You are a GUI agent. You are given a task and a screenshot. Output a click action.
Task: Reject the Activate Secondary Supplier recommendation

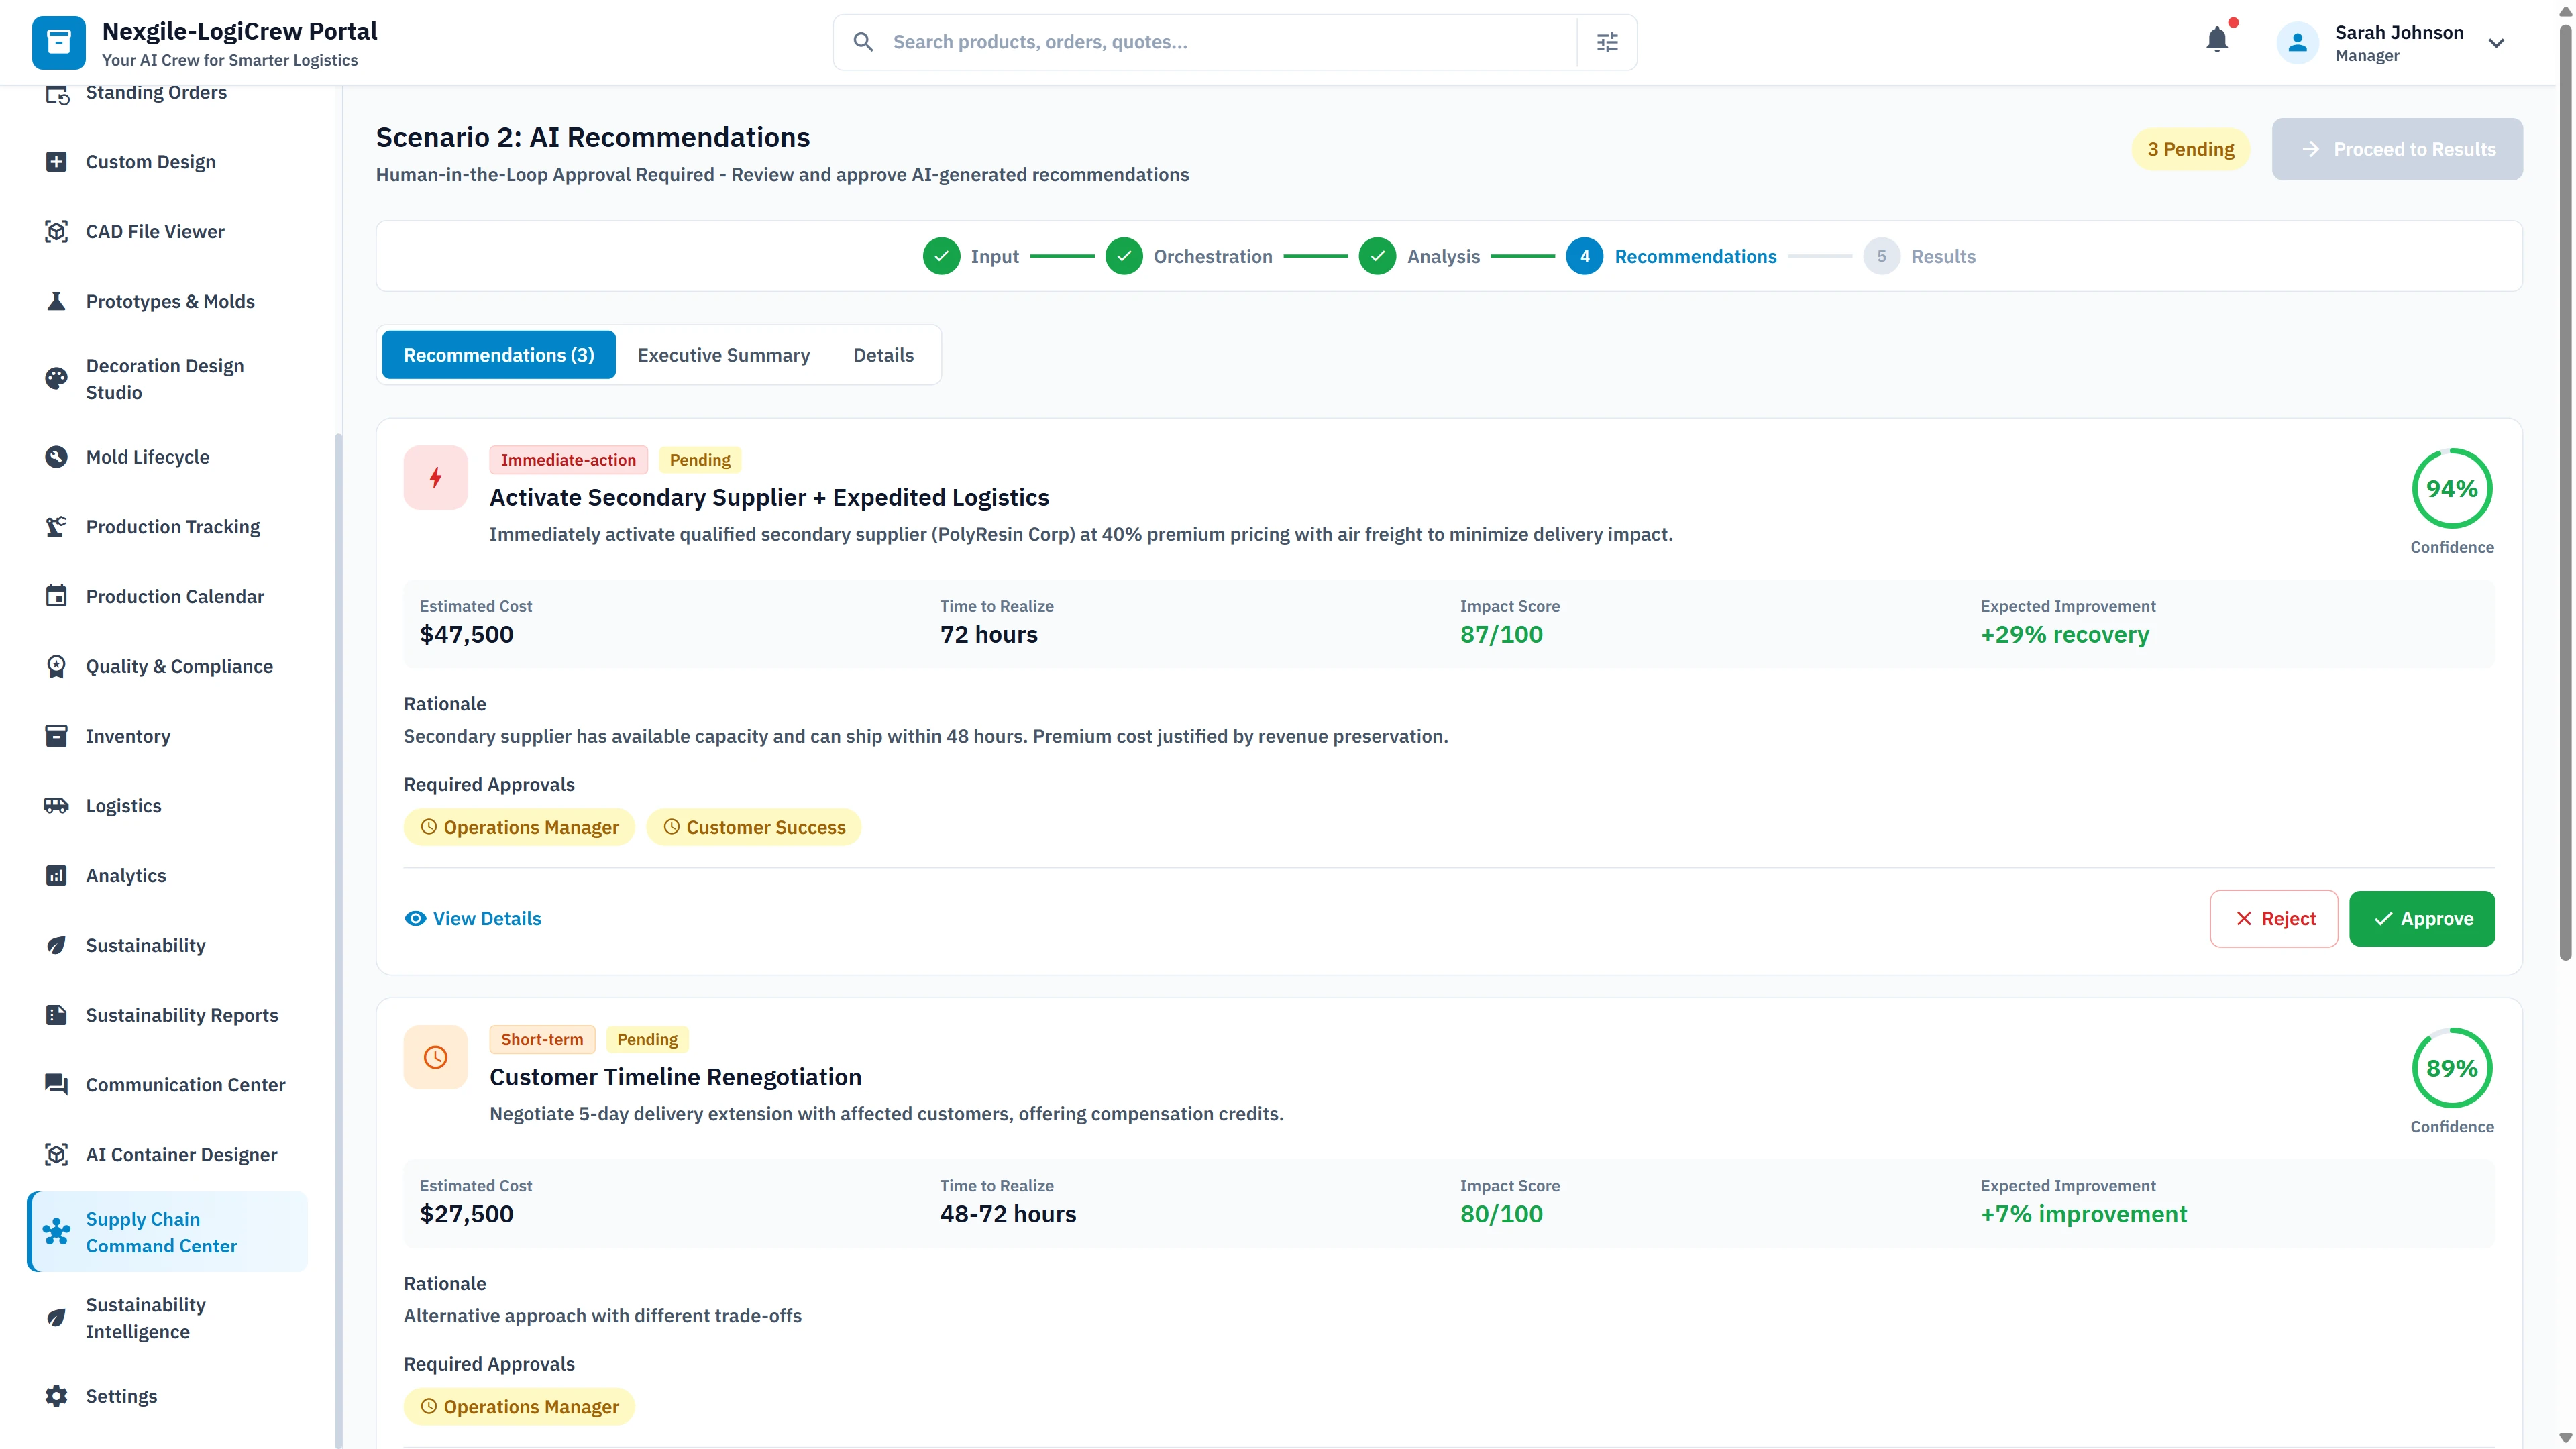(2274, 918)
